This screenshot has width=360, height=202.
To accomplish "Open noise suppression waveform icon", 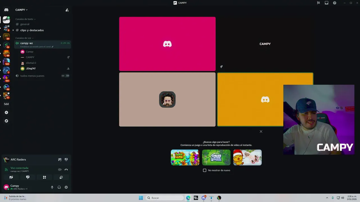I will click(x=60, y=169).
